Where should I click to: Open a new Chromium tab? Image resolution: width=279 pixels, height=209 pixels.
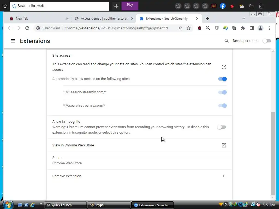(207, 19)
